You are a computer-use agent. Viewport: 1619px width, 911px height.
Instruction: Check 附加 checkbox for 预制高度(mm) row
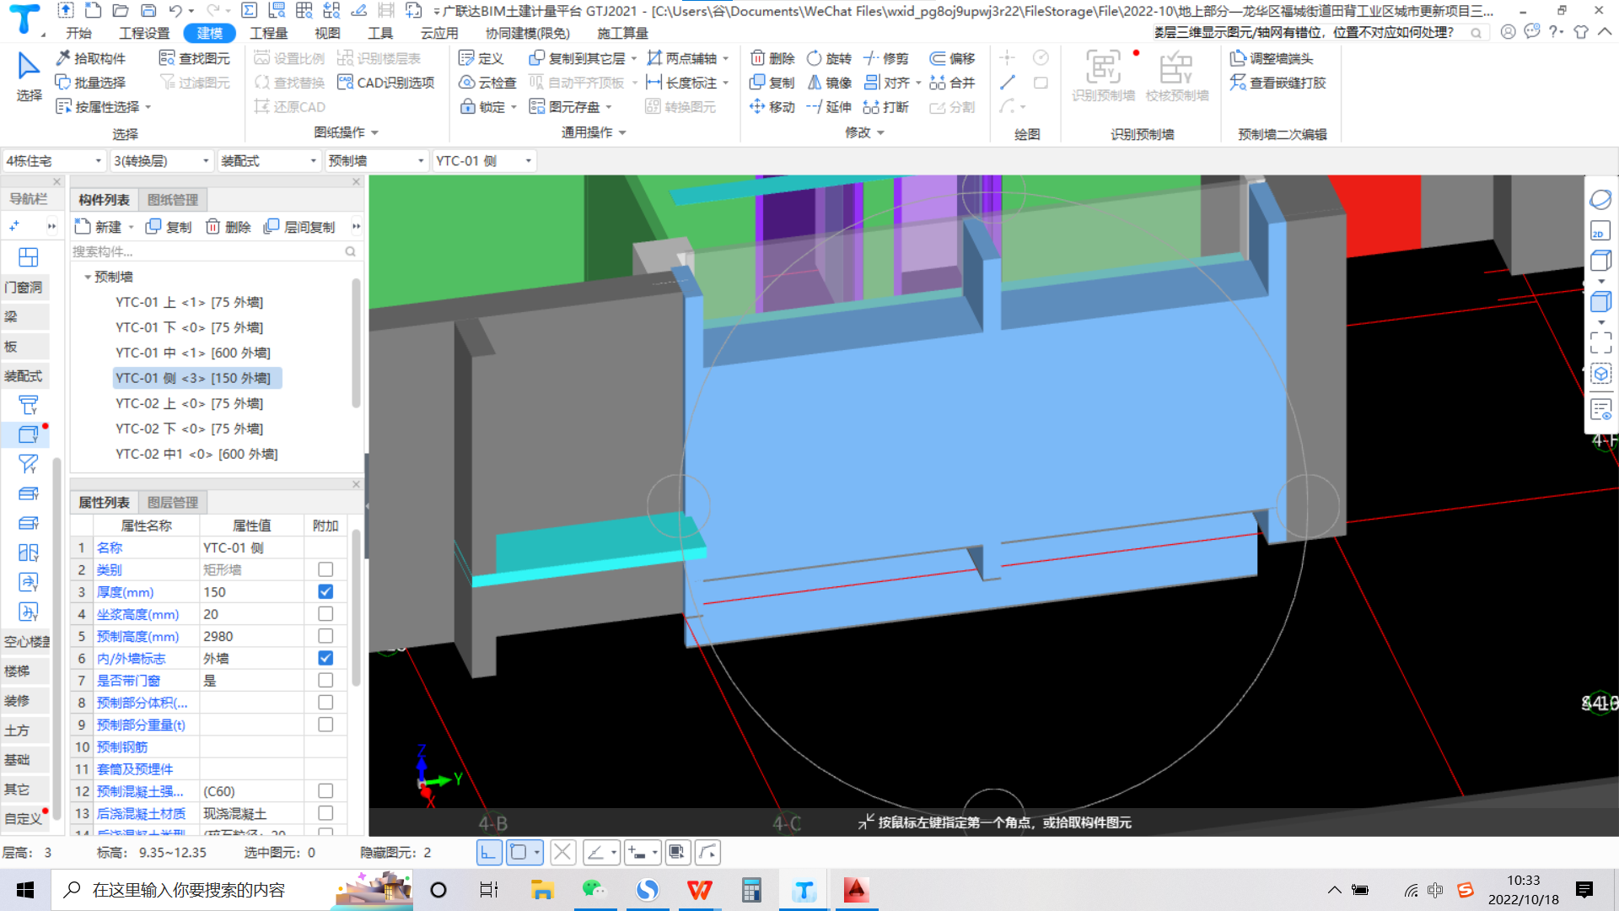coord(325,636)
